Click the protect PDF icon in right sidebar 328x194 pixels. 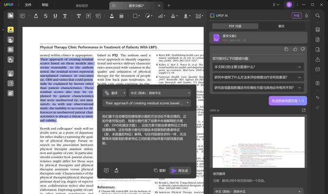coord(318,49)
